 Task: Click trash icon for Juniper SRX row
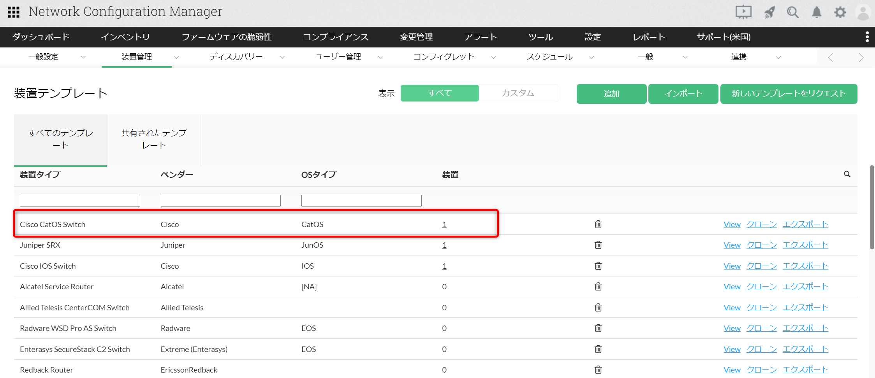point(598,245)
